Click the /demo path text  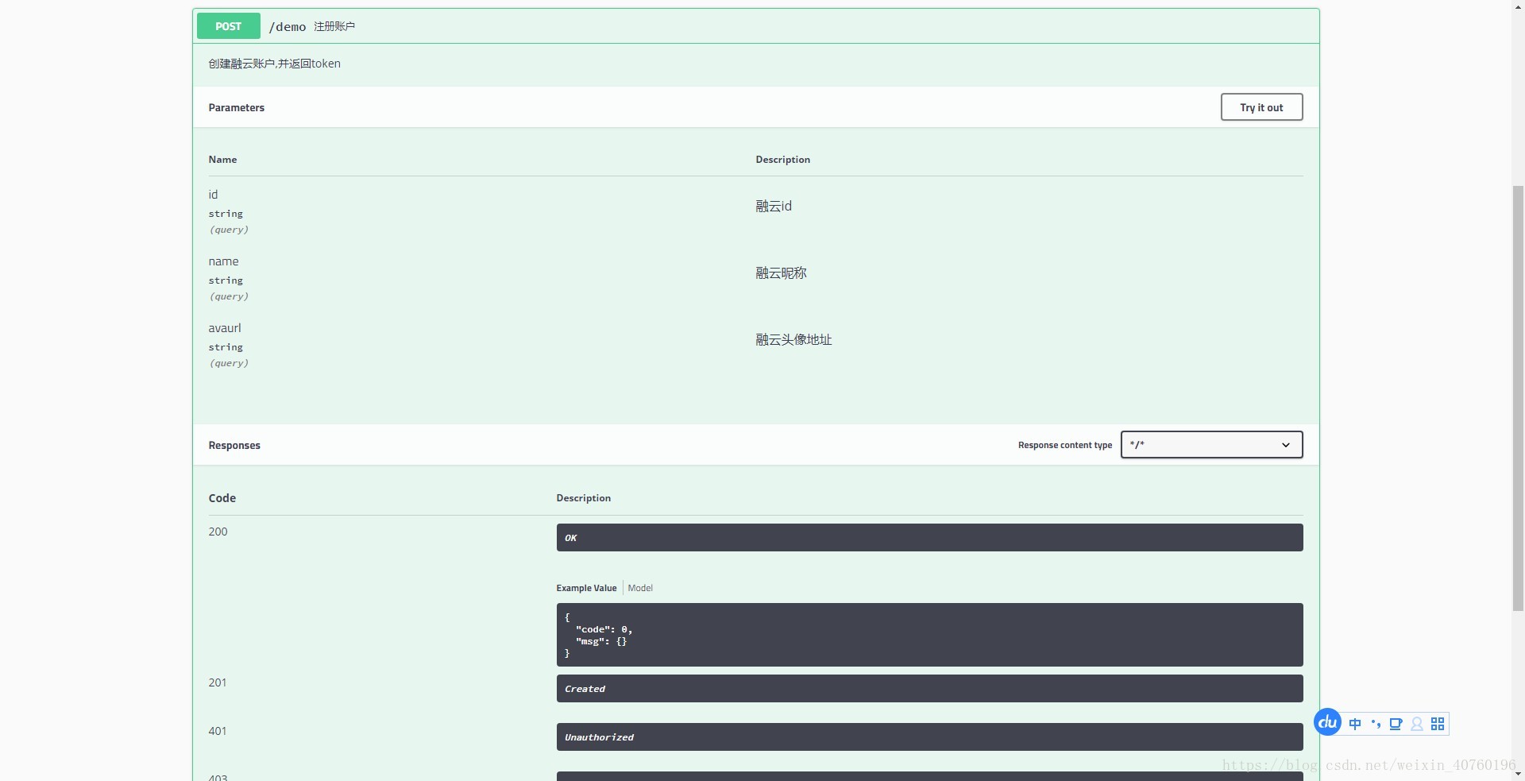[287, 27]
